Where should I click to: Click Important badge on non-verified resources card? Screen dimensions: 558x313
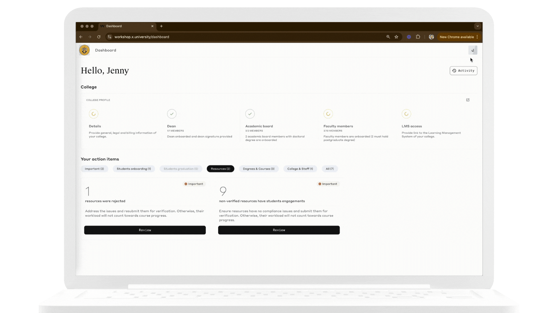(328, 184)
